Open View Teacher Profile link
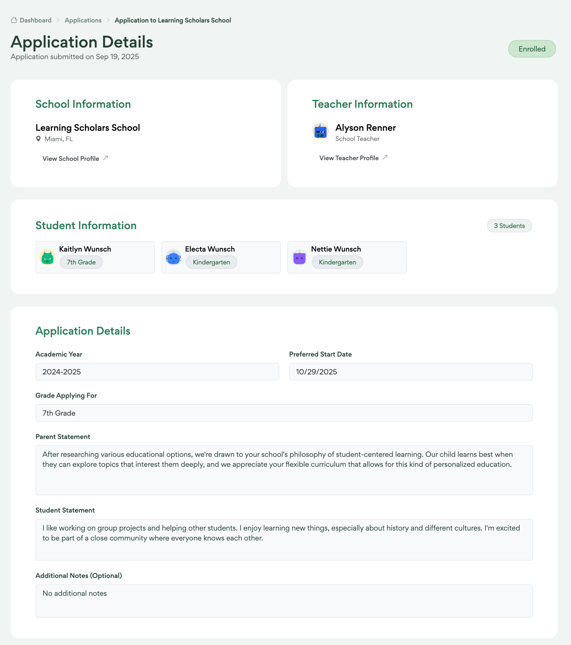This screenshot has height=645, width=571. click(x=349, y=158)
